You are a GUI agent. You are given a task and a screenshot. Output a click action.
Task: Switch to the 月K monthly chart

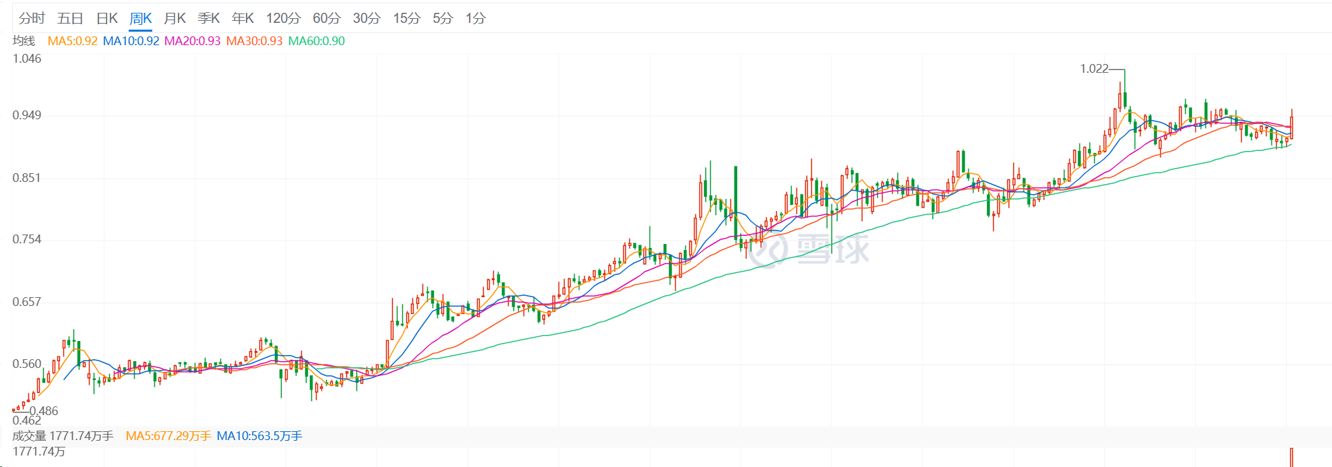[175, 18]
